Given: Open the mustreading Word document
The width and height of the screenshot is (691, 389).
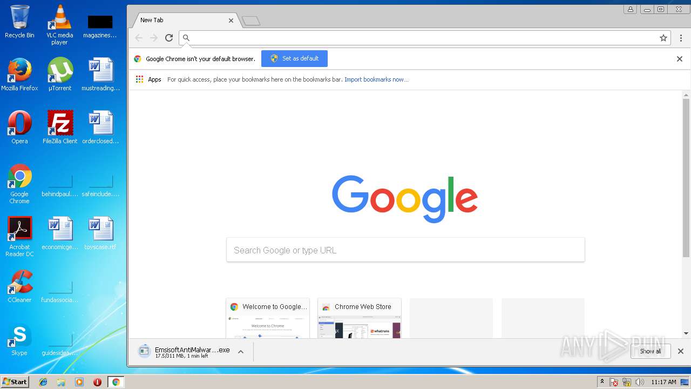Looking at the screenshot, I should pos(100,75).
